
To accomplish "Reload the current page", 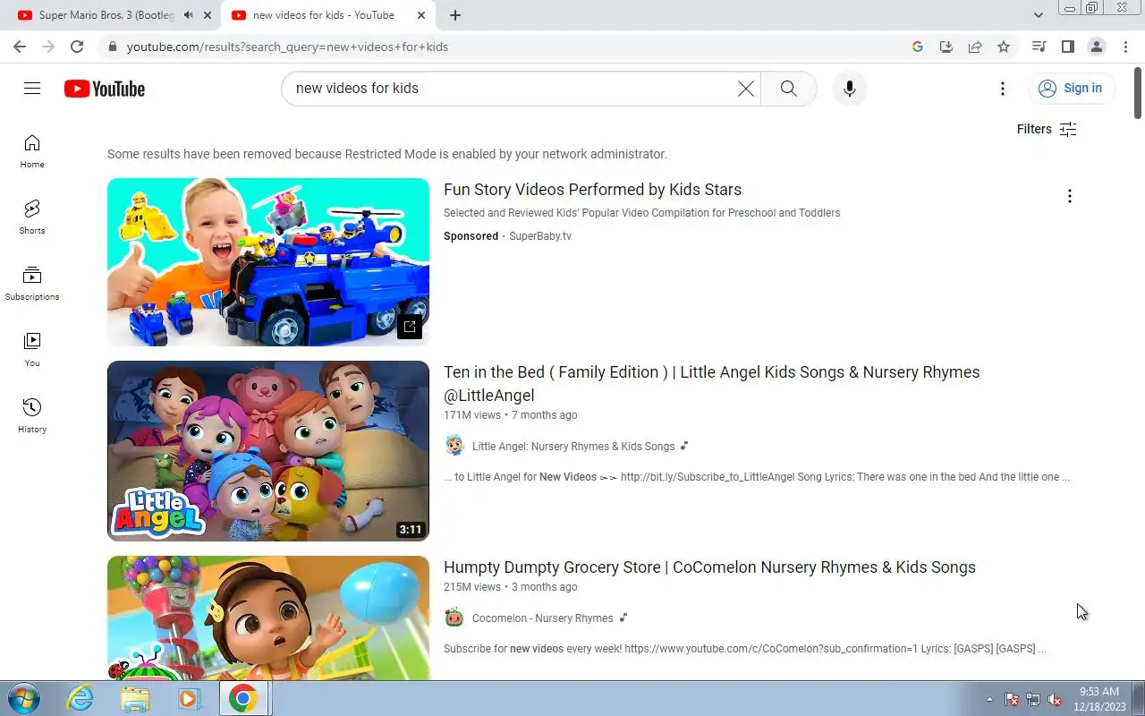I will click(x=77, y=47).
